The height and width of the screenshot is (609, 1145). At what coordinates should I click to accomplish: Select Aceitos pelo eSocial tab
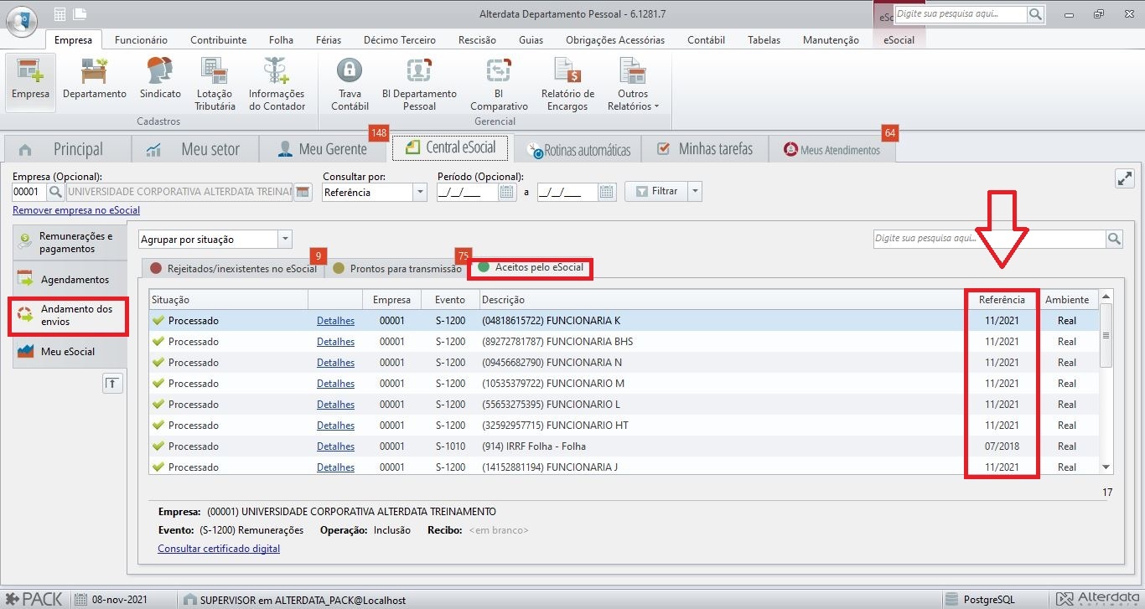click(x=531, y=268)
